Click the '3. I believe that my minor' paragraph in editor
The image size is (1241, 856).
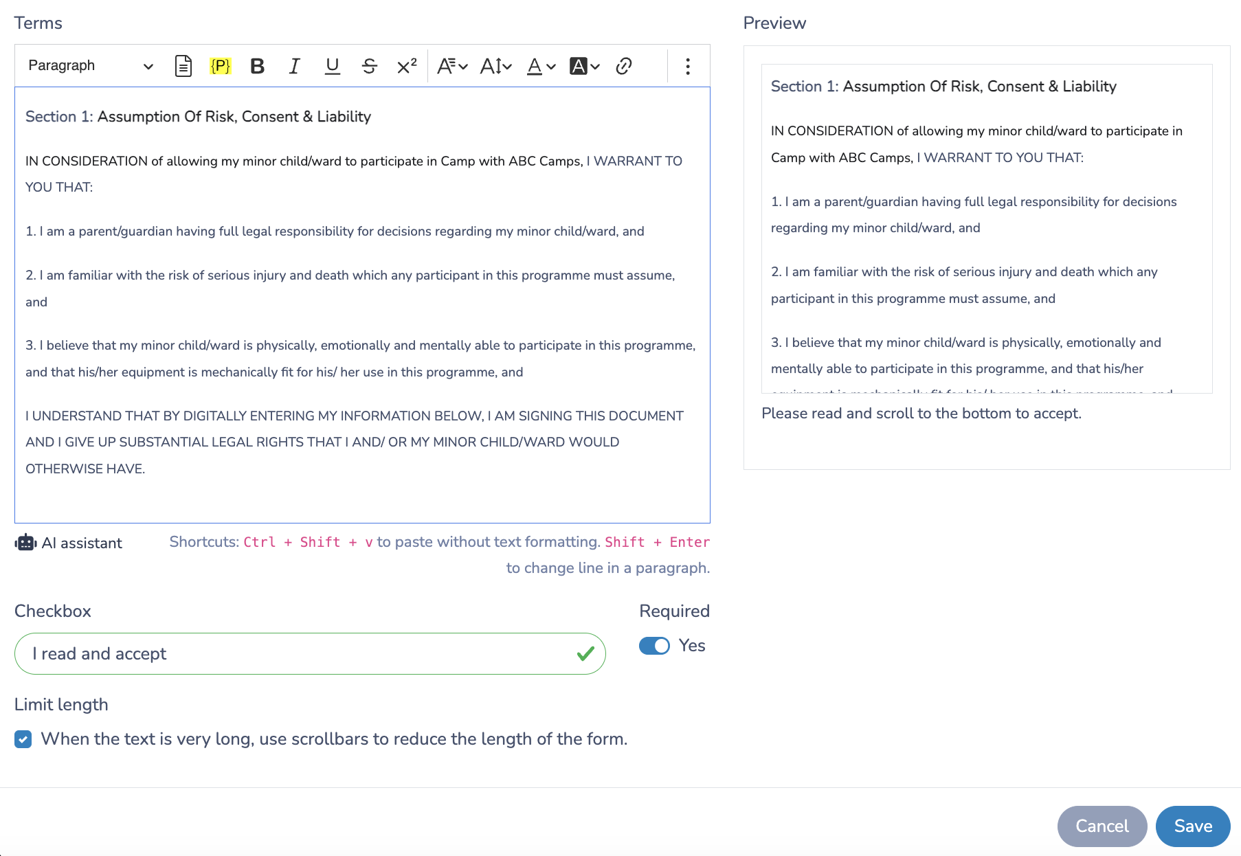(361, 359)
